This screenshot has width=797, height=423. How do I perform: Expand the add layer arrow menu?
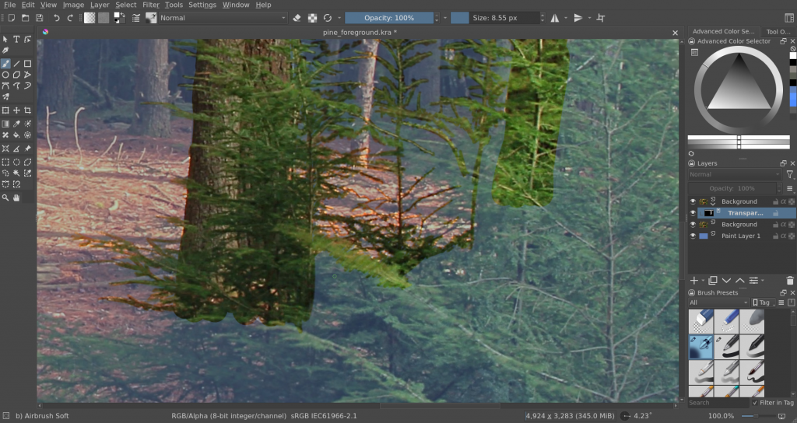coord(704,280)
